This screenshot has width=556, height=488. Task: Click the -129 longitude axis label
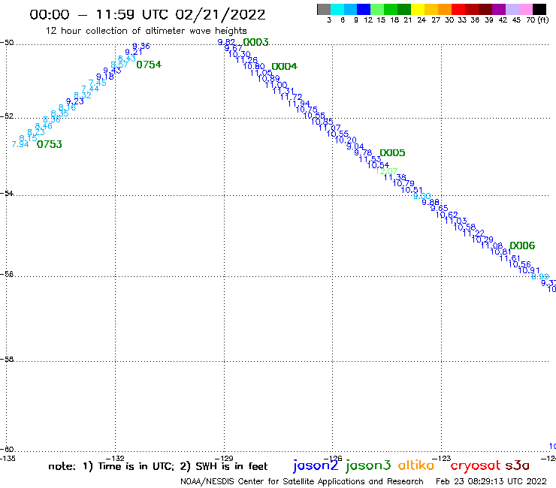tap(224, 458)
